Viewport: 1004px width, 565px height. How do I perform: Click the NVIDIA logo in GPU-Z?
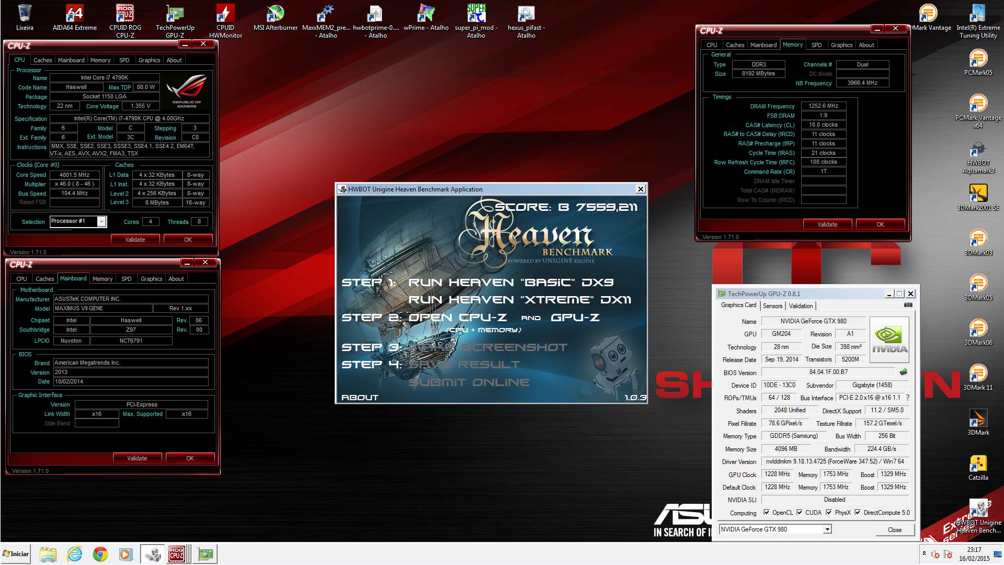[x=889, y=340]
